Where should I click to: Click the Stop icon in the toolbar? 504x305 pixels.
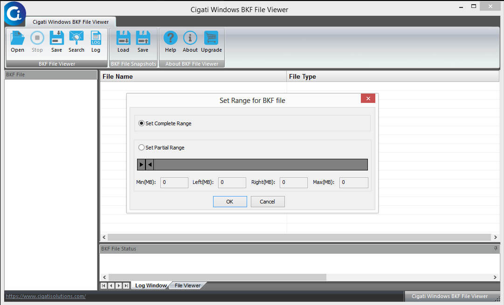click(37, 38)
